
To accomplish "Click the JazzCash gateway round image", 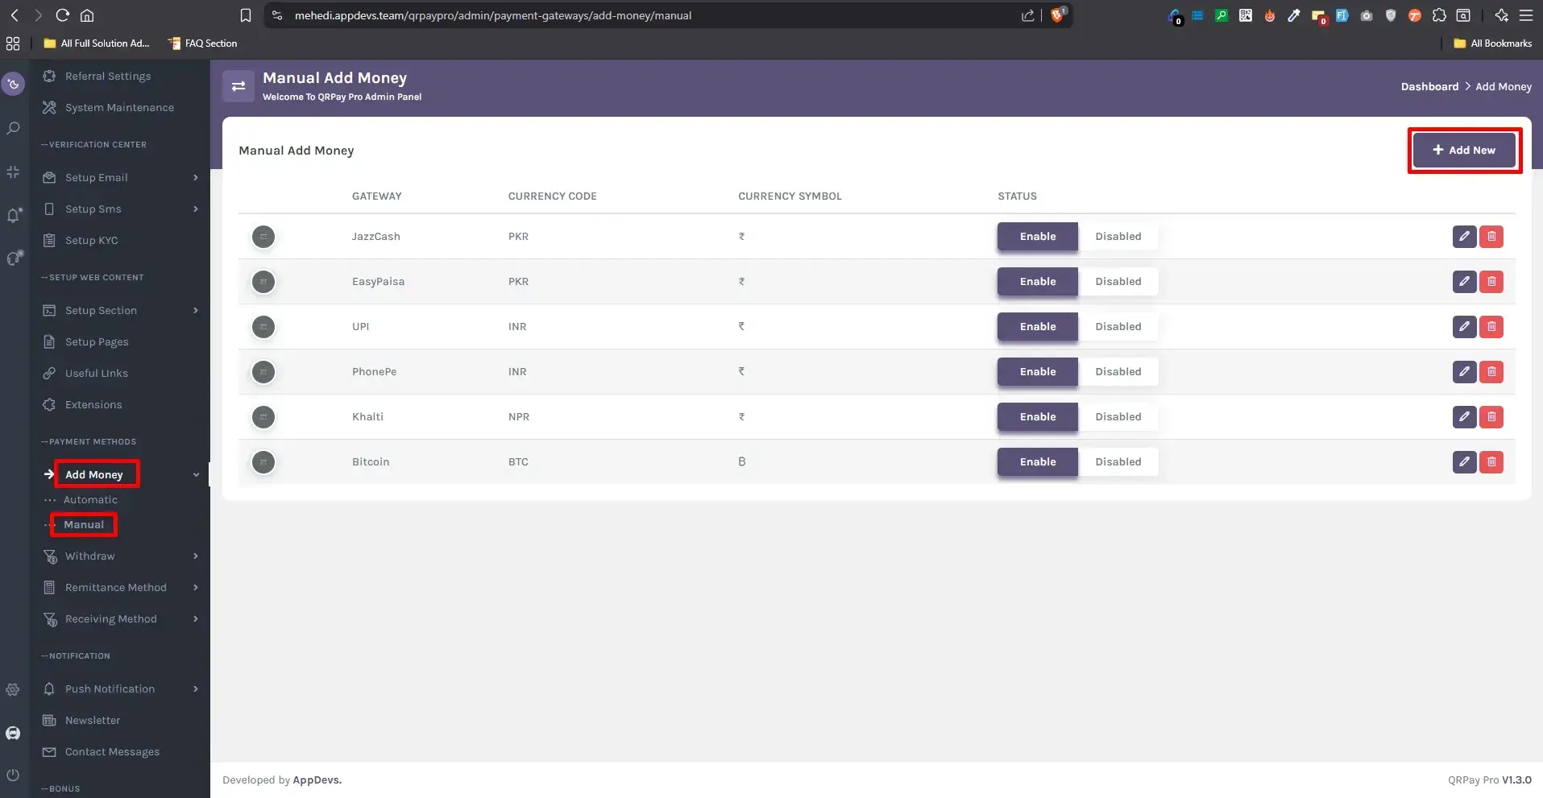I will tap(263, 237).
